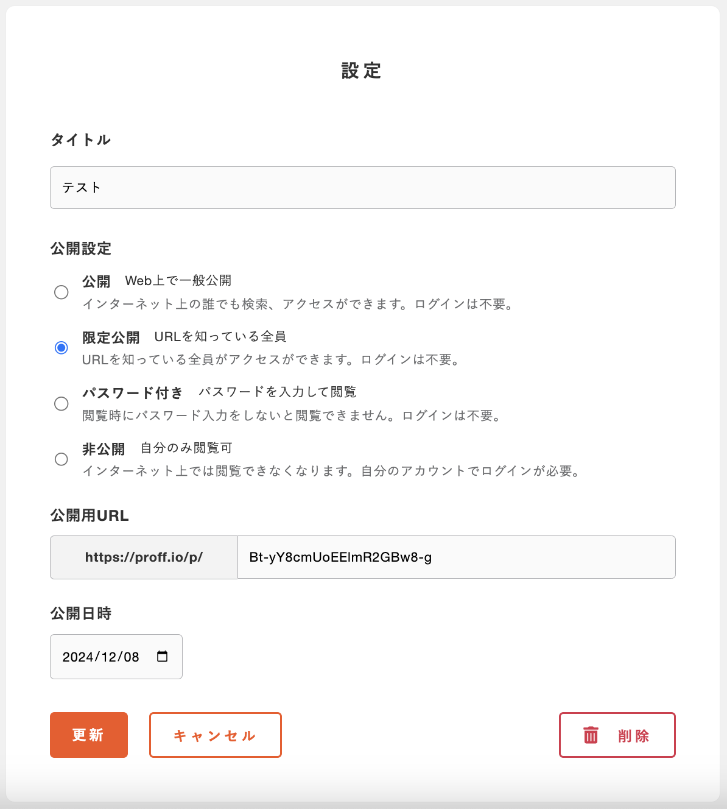
Task: Open the calendar picker icon in date field
Action: click(x=162, y=656)
